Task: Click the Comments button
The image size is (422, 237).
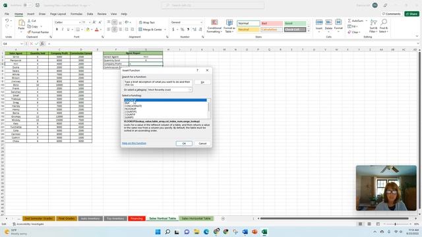Action: click(x=392, y=14)
